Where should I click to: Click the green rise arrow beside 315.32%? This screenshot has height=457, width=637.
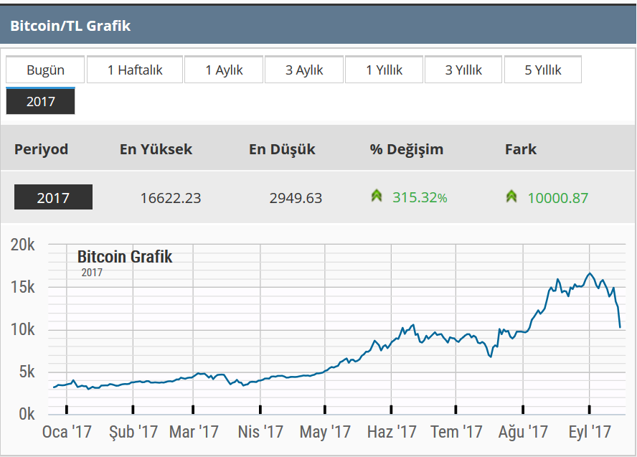coord(377,194)
